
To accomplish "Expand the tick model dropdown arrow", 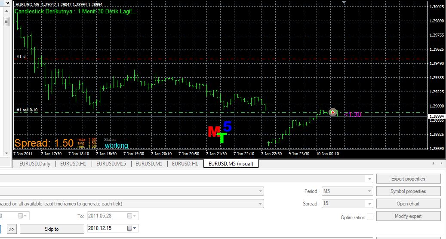I will click(x=260, y=204).
